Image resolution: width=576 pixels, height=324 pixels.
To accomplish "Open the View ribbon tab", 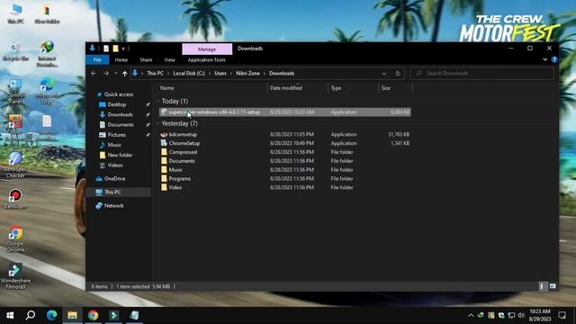I will (x=169, y=60).
